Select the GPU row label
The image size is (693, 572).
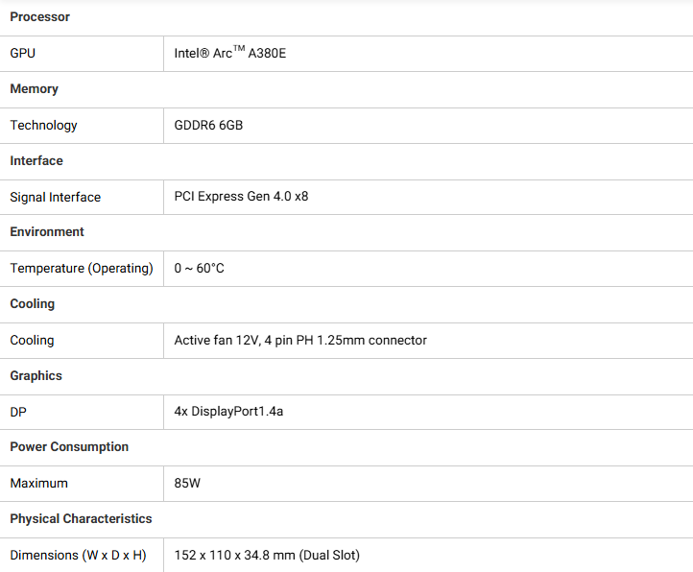click(x=23, y=54)
